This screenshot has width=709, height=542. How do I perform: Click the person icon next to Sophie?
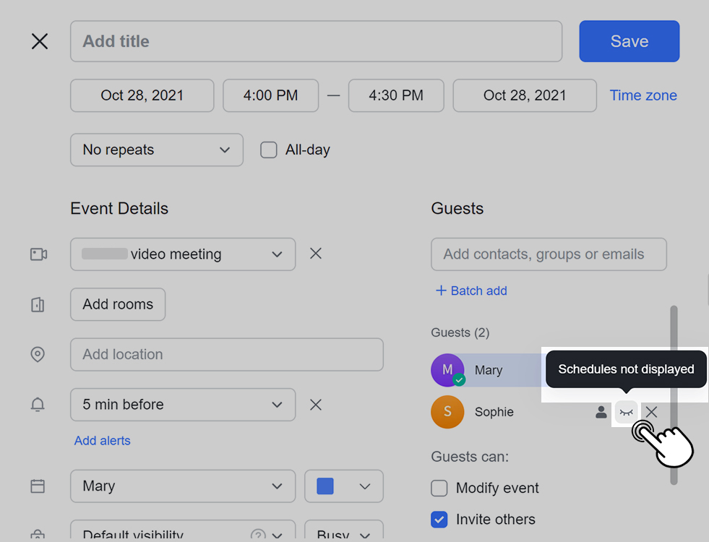click(x=601, y=412)
